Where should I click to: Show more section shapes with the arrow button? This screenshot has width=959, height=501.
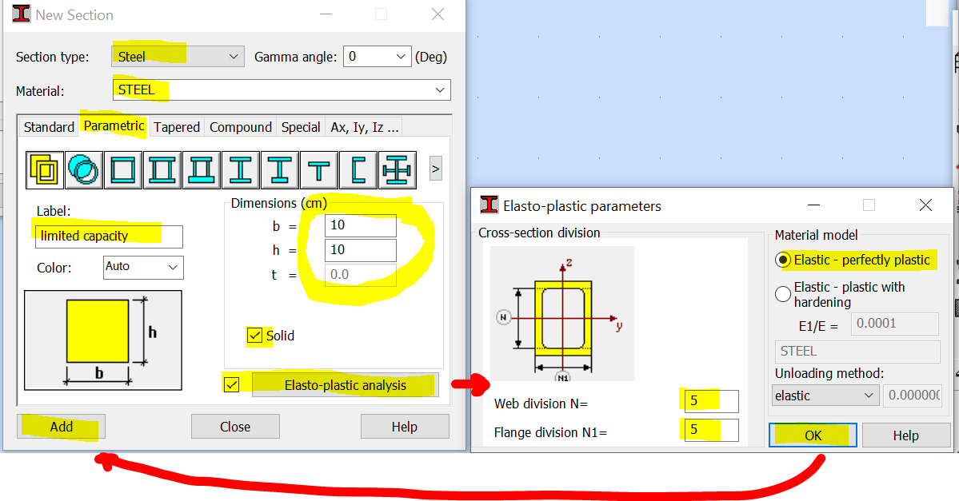pos(436,169)
